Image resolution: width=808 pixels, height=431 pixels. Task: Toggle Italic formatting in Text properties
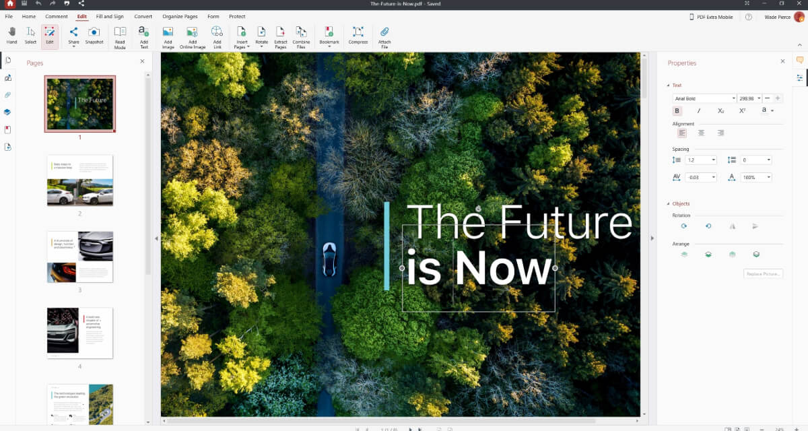pos(699,110)
